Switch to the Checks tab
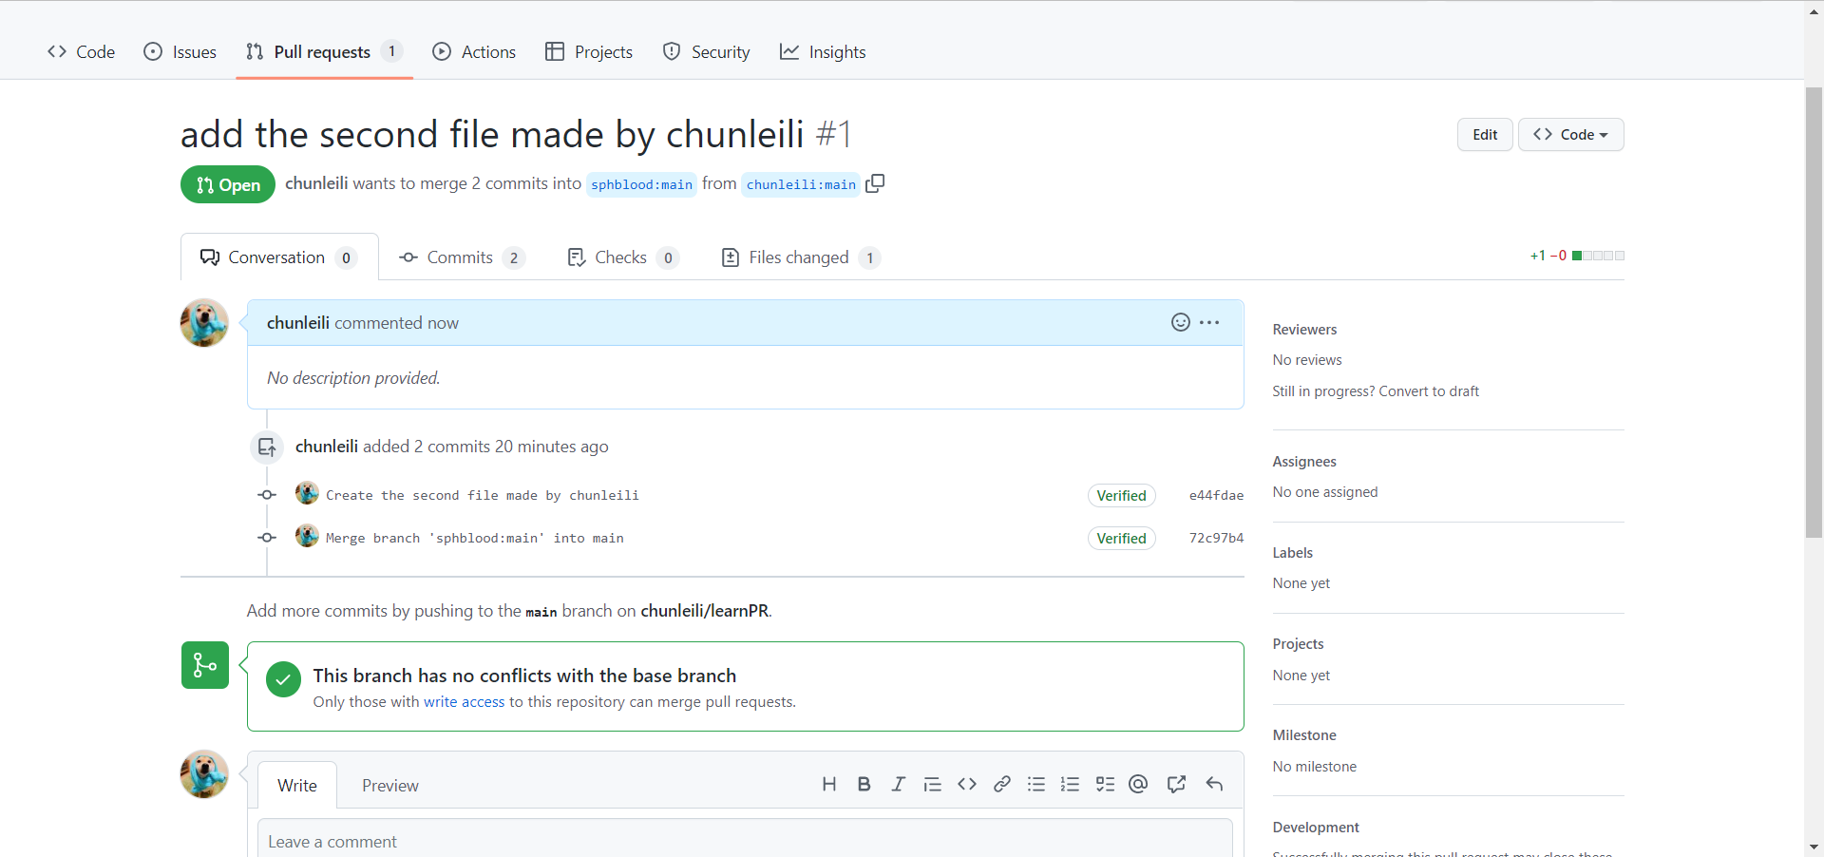Viewport: 1824px width, 857px height. pos(623,257)
